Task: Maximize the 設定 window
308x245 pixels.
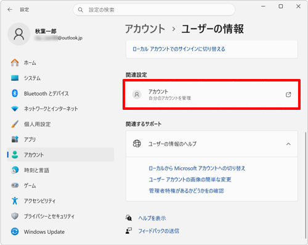Action: [x=280, y=6]
